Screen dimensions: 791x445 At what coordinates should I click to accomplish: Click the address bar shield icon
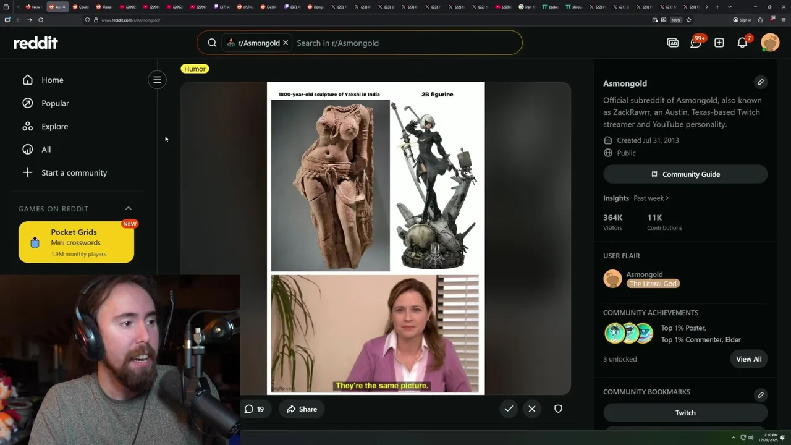click(87, 20)
